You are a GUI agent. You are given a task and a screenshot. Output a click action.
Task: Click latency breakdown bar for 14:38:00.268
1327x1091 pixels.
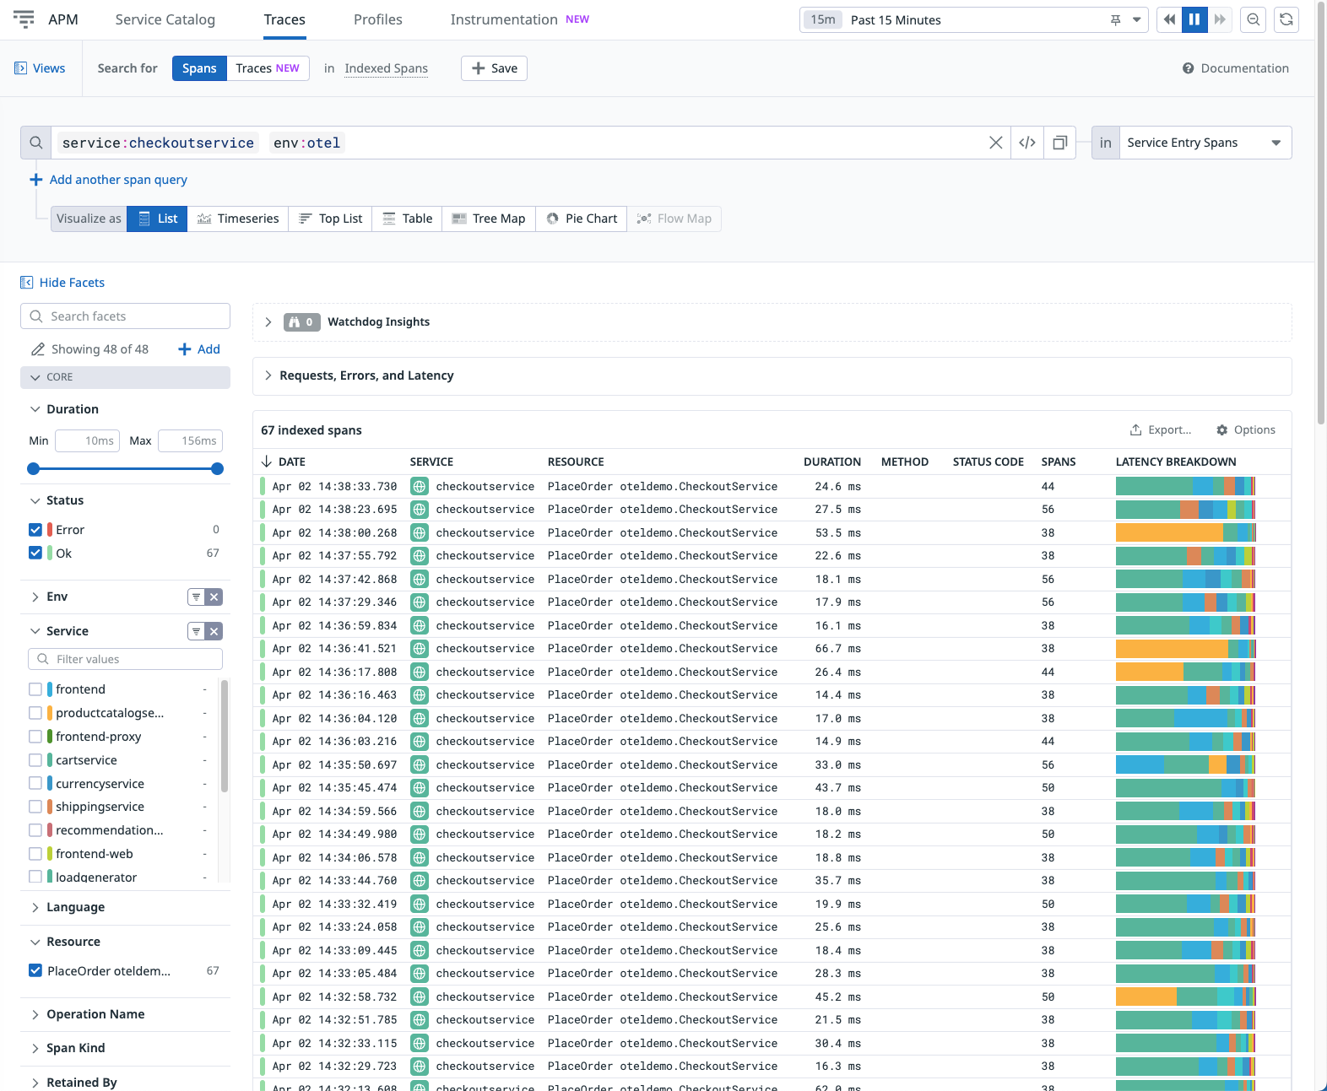click(x=1185, y=532)
